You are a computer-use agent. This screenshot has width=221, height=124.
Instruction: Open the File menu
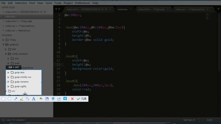(x=3, y=3)
